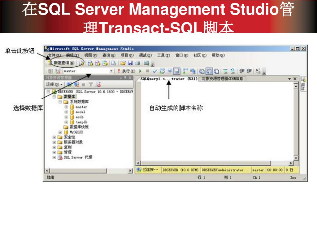Click the Specify Template Parameter Values icon

[x=258, y=71]
